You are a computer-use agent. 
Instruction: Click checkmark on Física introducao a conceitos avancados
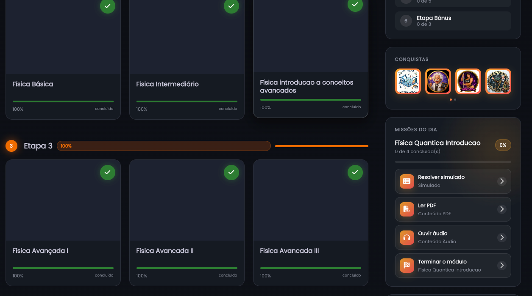[355, 5]
